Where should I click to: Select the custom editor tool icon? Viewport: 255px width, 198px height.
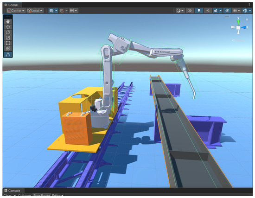[8, 55]
